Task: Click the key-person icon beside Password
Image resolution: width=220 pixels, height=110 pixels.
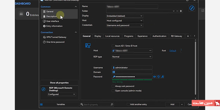Action: tap(163, 77)
